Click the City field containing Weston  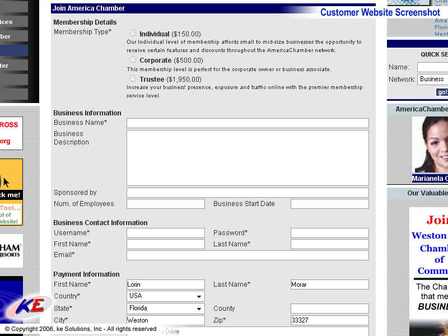coord(166,320)
